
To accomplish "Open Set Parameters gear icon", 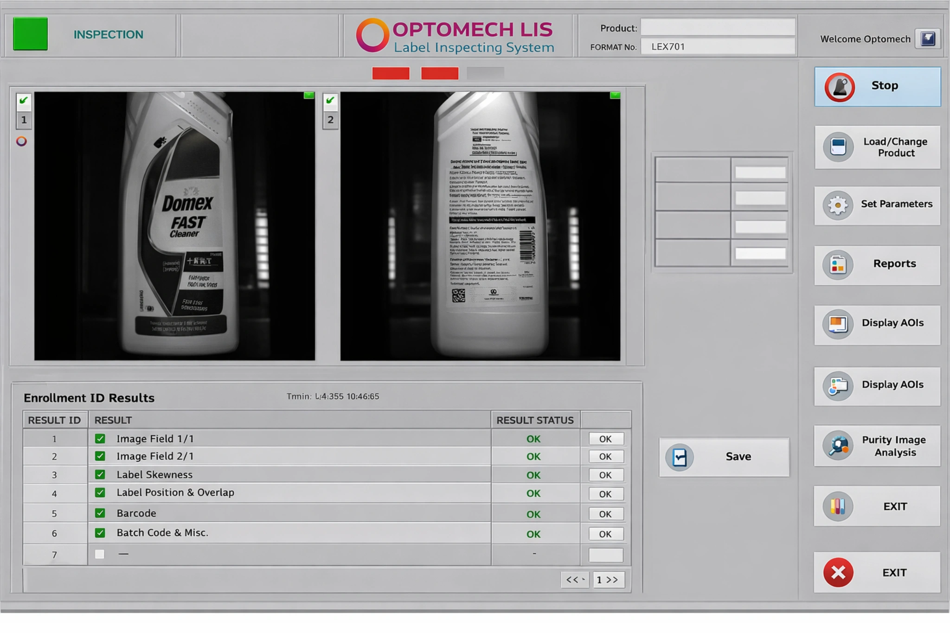I will [x=838, y=205].
